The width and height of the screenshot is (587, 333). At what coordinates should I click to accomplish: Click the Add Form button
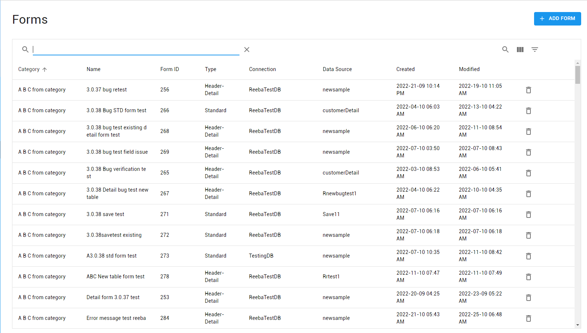coord(557,19)
